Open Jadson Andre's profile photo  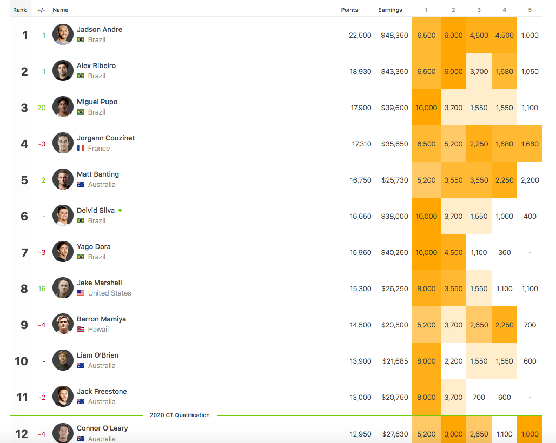pos(63,35)
